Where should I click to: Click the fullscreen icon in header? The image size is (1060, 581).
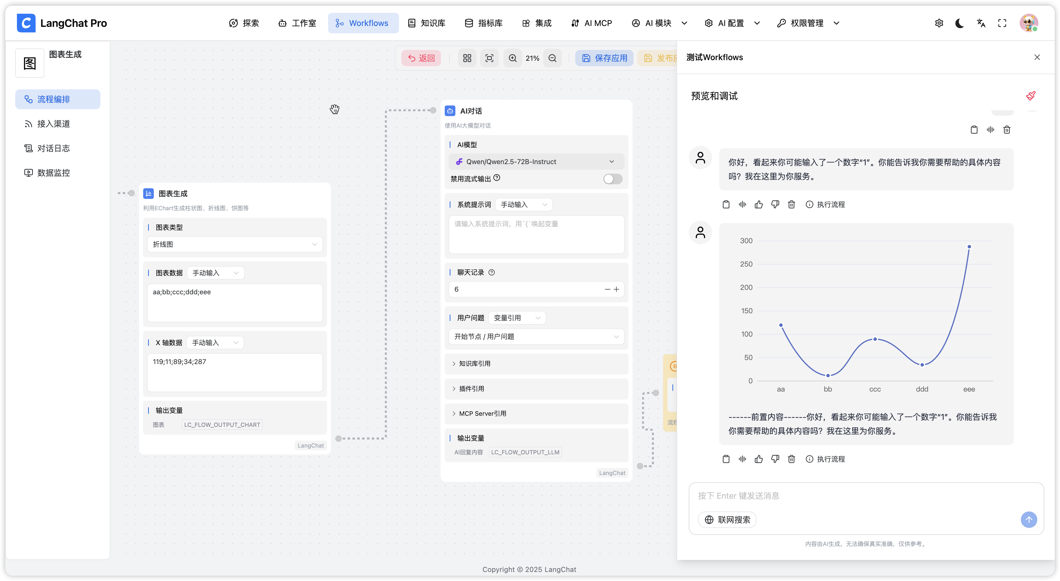point(1003,23)
